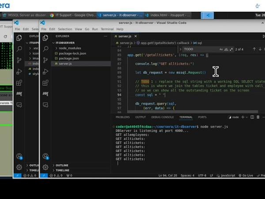Switch to the PORTS panel tab
The width and height of the screenshot is (265, 199).
coord(202,117)
